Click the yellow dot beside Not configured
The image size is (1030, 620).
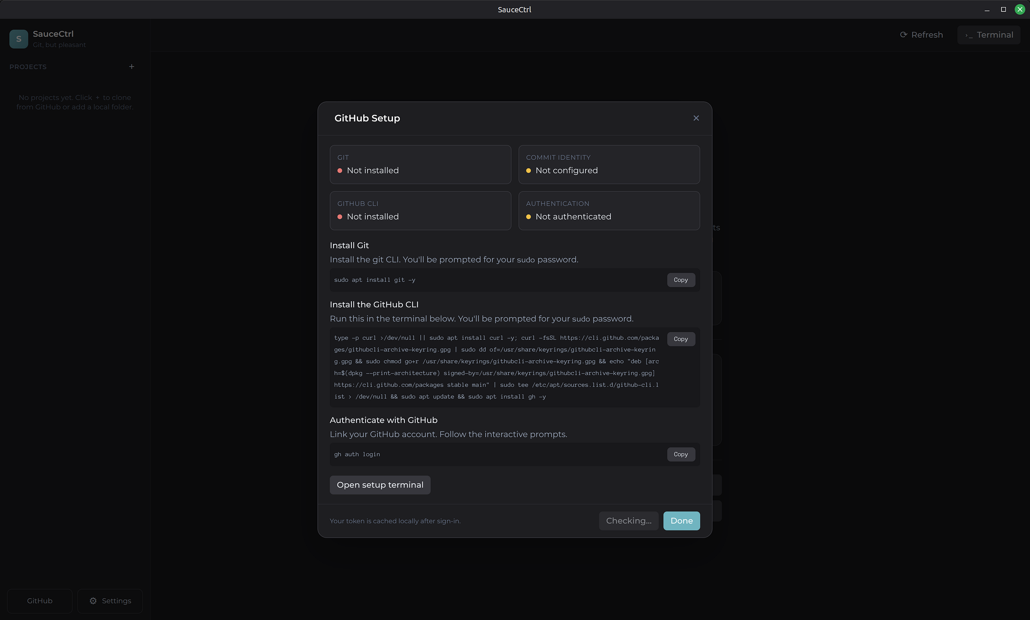[528, 170]
